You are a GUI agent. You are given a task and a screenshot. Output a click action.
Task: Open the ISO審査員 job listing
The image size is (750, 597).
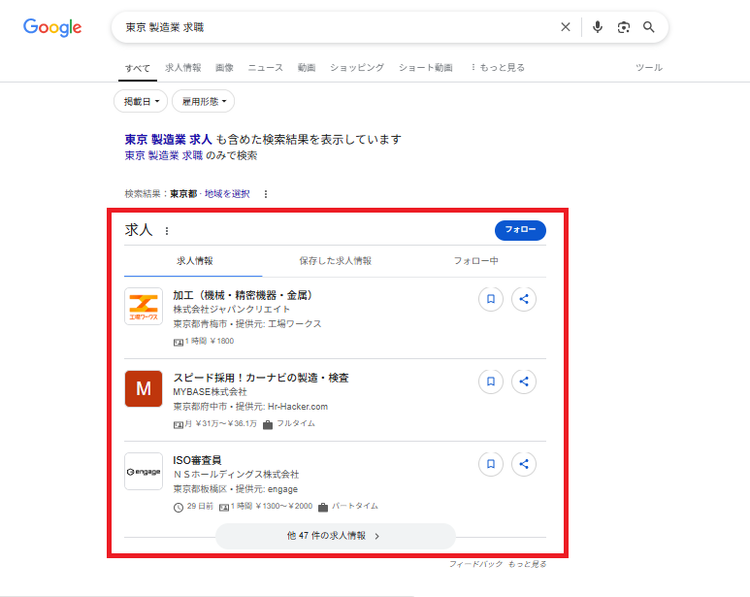coord(197,460)
